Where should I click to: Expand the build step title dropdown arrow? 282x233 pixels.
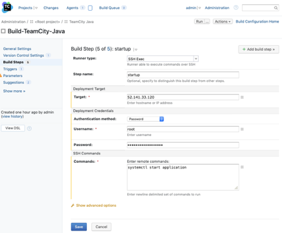[136, 49]
